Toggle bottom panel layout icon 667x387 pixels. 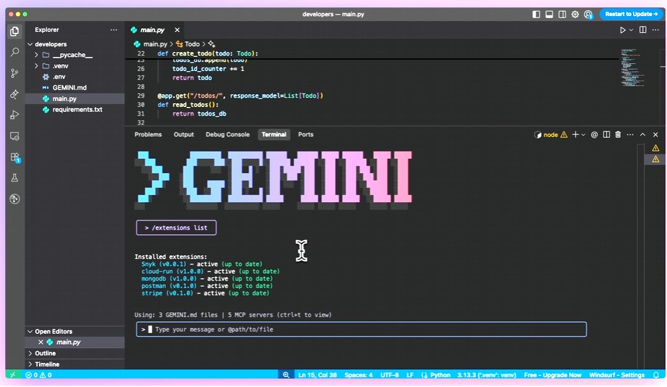point(549,14)
